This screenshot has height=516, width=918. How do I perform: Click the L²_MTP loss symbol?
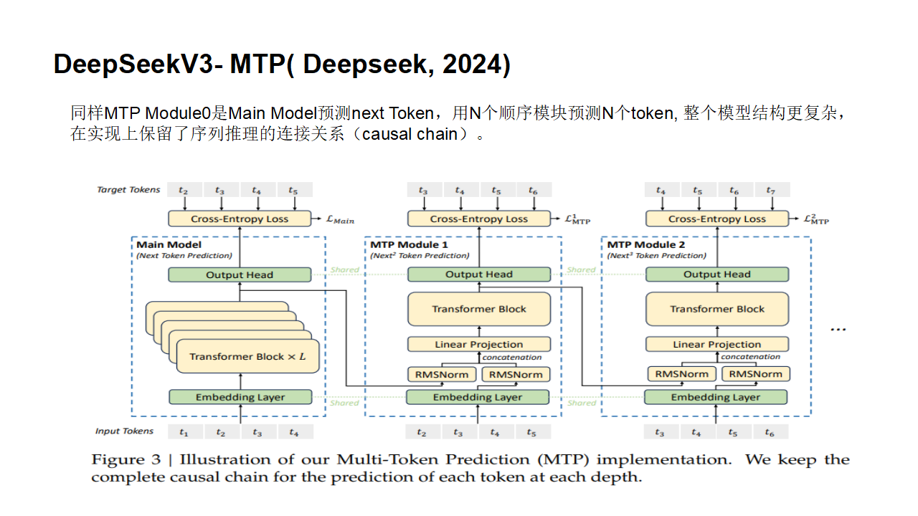coord(816,219)
